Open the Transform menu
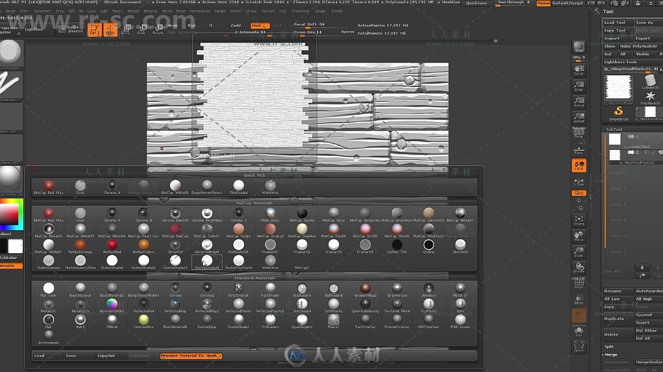The width and height of the screenshot is (663, 372). tap(300, 11)
